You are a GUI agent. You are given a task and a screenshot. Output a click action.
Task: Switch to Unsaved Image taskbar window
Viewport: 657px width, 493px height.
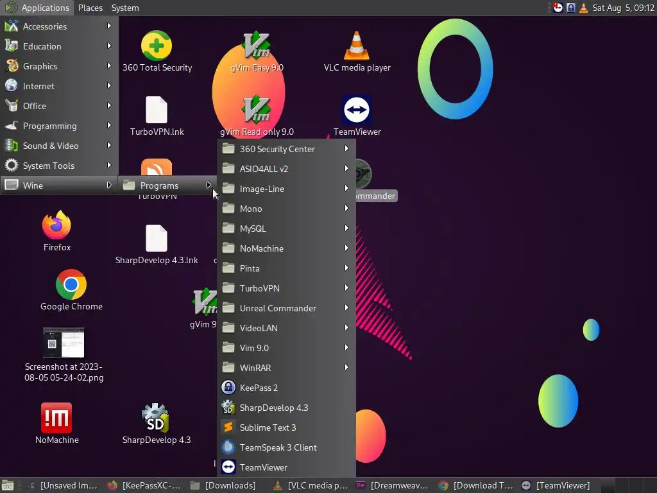(62, 485)
